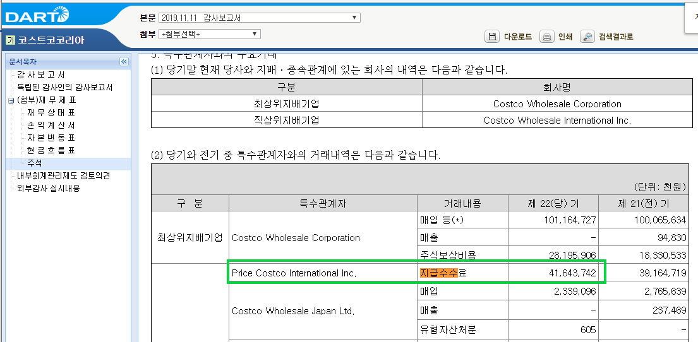
Task: Click 직상위지배기업 cell
Action: [x=287, y=120]
